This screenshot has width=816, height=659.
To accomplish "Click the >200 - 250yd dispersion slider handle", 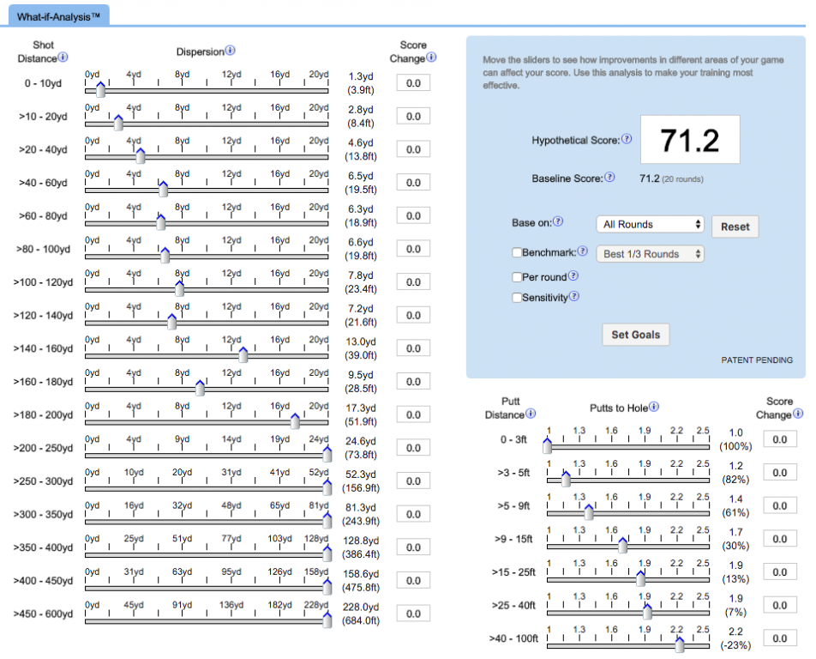I will pos(327,454).
